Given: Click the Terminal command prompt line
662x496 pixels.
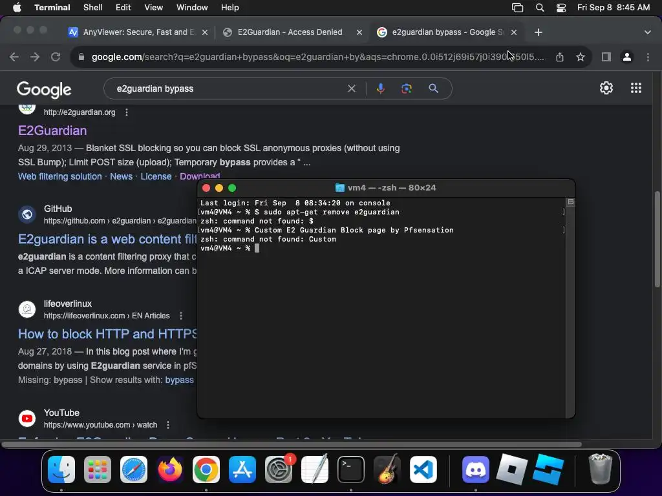Looking at the screenshot, I should [x=230, y=248].
